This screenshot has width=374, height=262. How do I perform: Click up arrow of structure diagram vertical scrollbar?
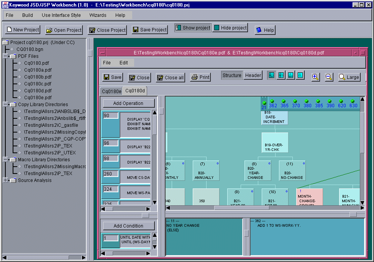[x=363, y=99]
